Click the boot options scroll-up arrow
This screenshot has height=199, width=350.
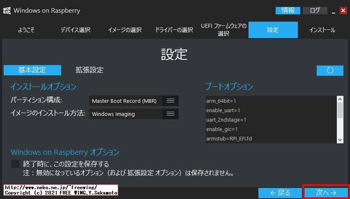coord(340,99)
